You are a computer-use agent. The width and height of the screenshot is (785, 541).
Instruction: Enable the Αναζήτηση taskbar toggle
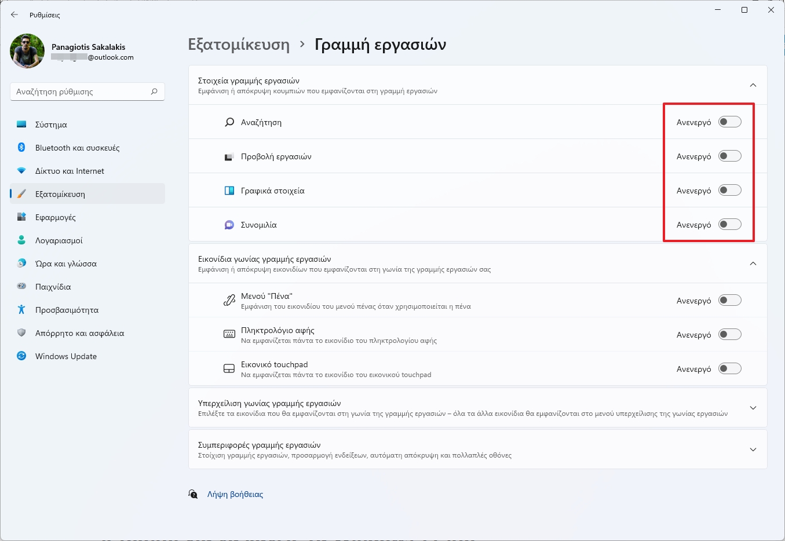tap(729, 122)
